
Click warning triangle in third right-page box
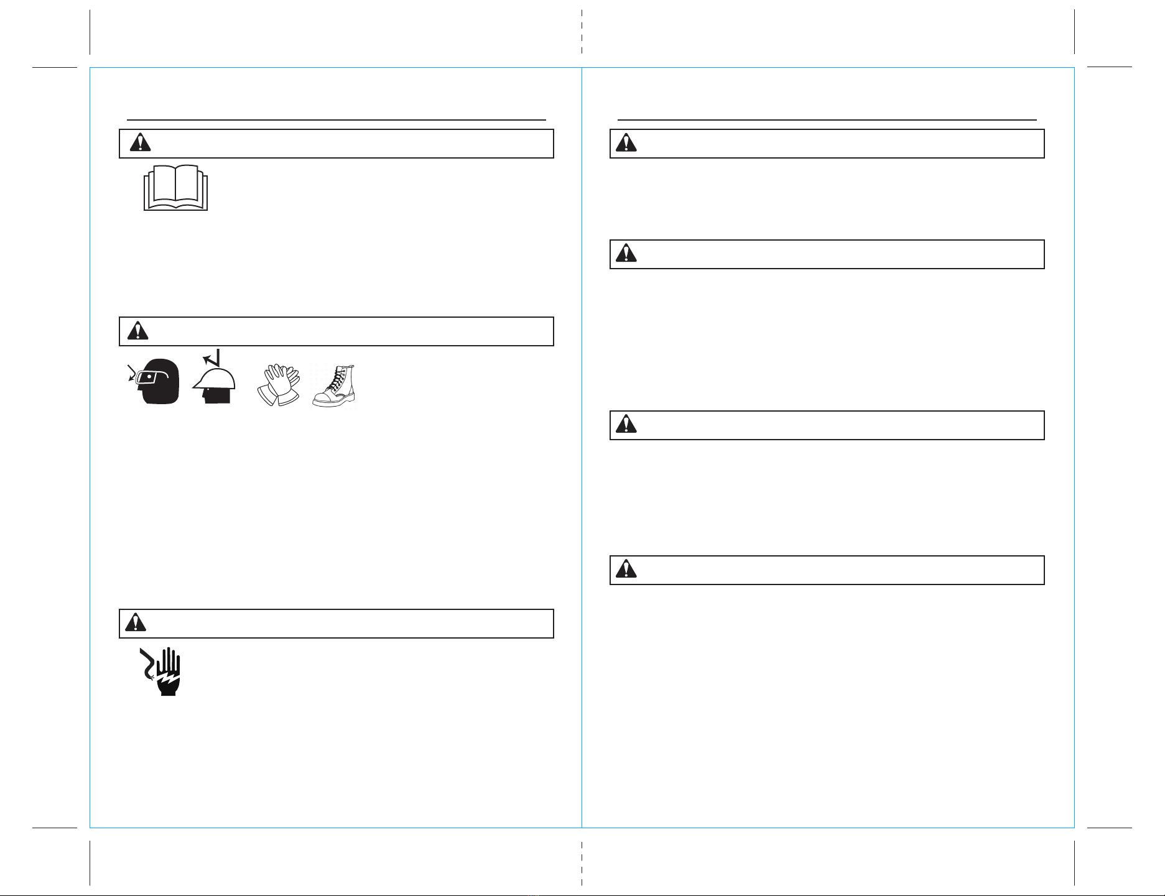(x=626, y=424)
